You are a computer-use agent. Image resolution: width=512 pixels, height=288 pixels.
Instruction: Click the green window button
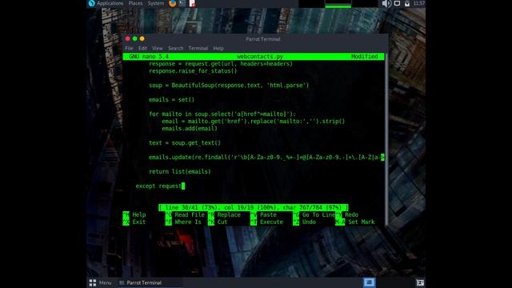pyautogui.click(x=135, y=38)
